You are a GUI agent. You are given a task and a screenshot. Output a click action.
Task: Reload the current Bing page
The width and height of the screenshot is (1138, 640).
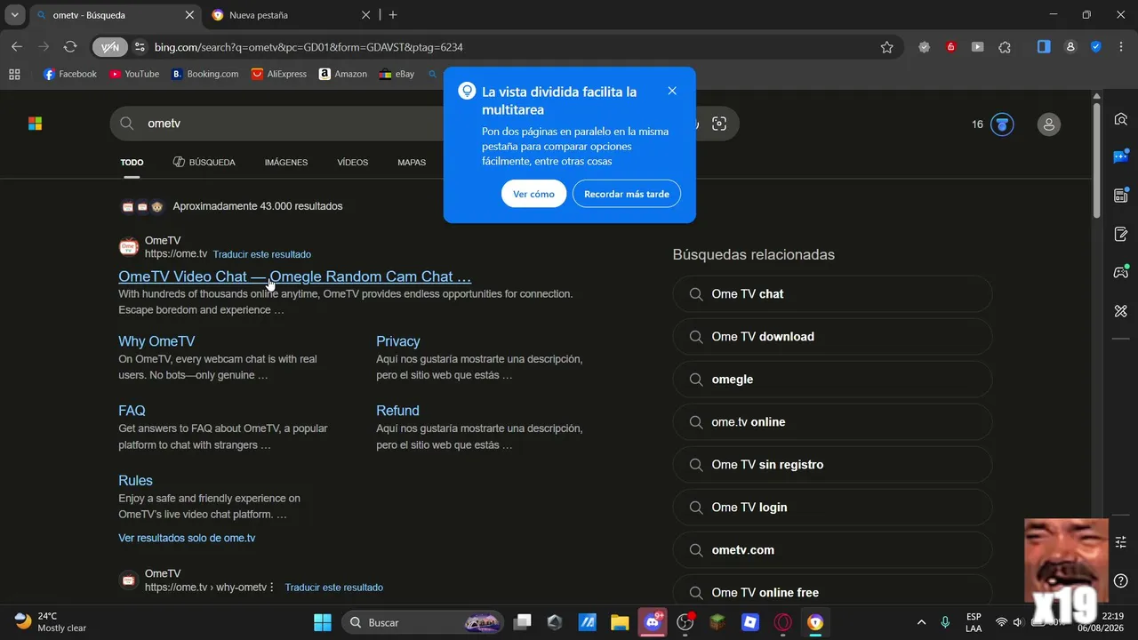pyautogui.click(x=70, y=47)
